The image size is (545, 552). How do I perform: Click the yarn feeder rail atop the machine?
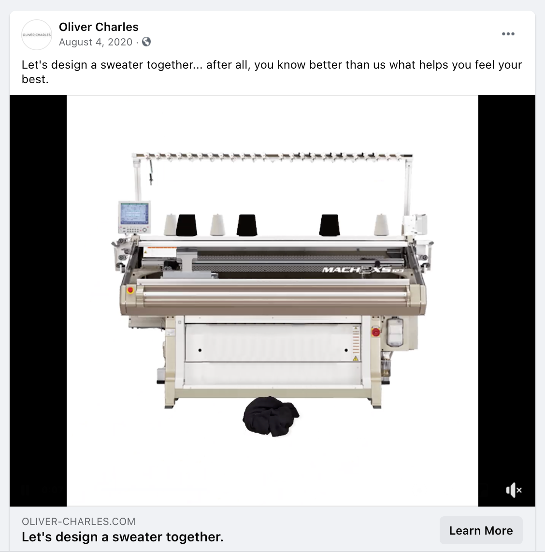click(x=272, y=156)
